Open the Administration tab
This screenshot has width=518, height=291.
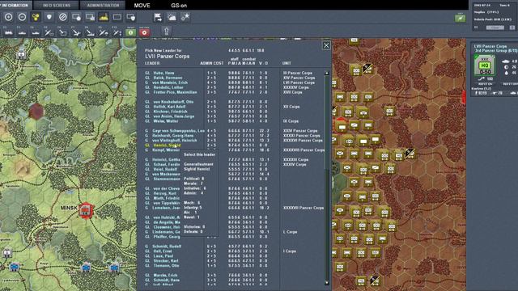103,6
